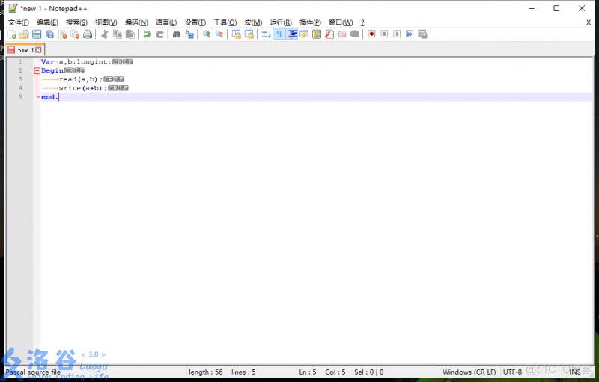Image resolution: width=599 pixels, height=382 pixels.
Task: Click line number 3 in the margin
Action: tap(20, 79)
